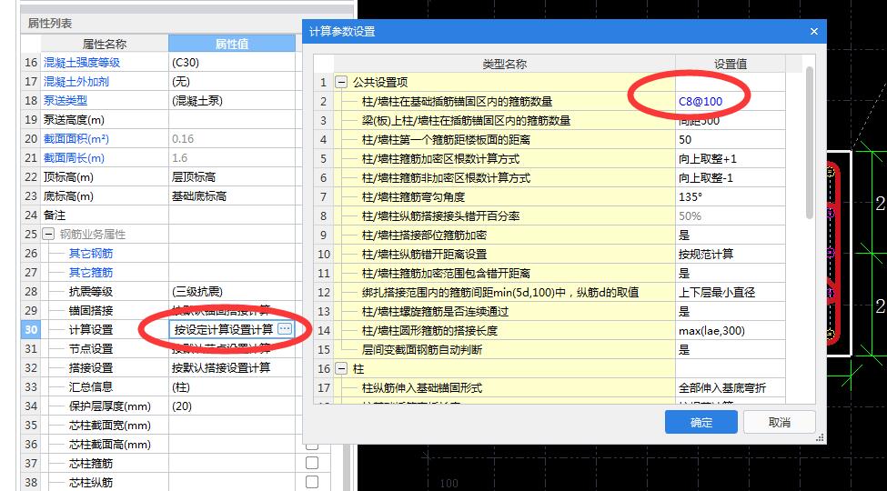This screenshot has height=491, width=887.
Task: Select the (C30) value cell
Action: [232, 62]
